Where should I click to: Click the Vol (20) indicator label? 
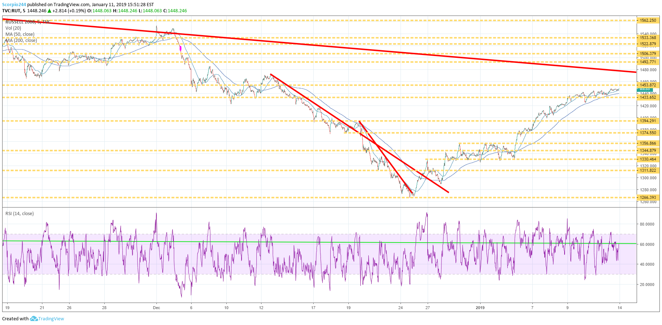point(13,28)
